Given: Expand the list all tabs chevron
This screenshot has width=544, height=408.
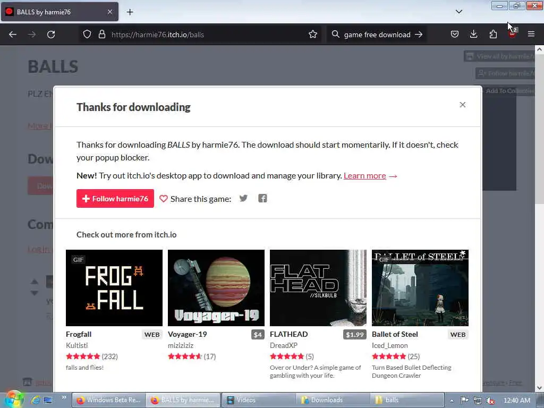Looking at the screenshot, I should tap(458, 12).
